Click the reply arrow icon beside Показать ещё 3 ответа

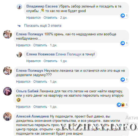[x=19, y=26]
